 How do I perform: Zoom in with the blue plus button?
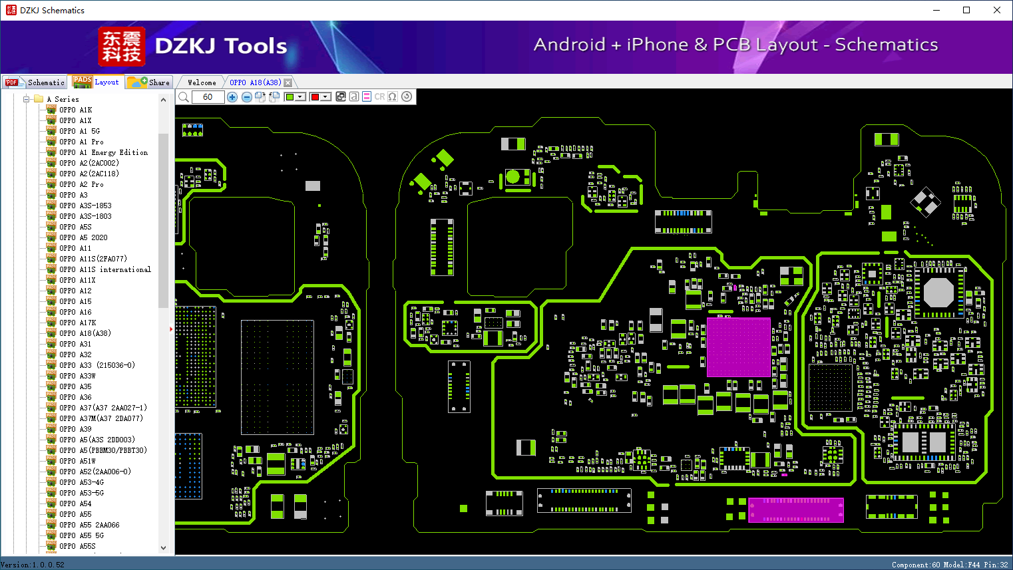click(232, 97)
